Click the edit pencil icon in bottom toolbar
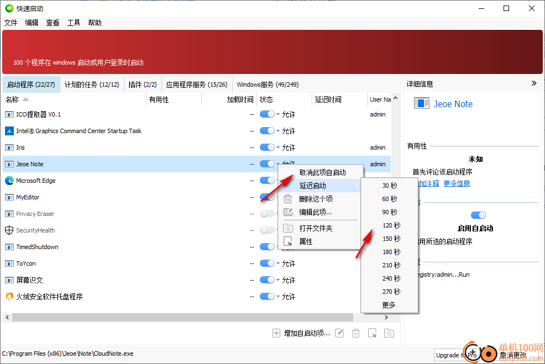The image size is (545, 364). (x=339, y=334)
